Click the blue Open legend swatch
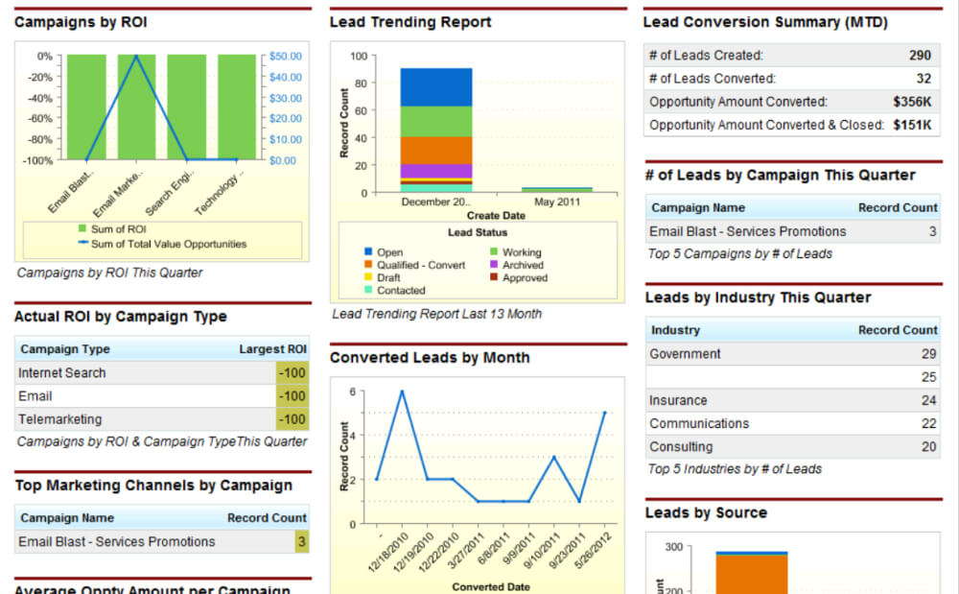This screenshot has height=594, width=959. (x=368, y=251)
